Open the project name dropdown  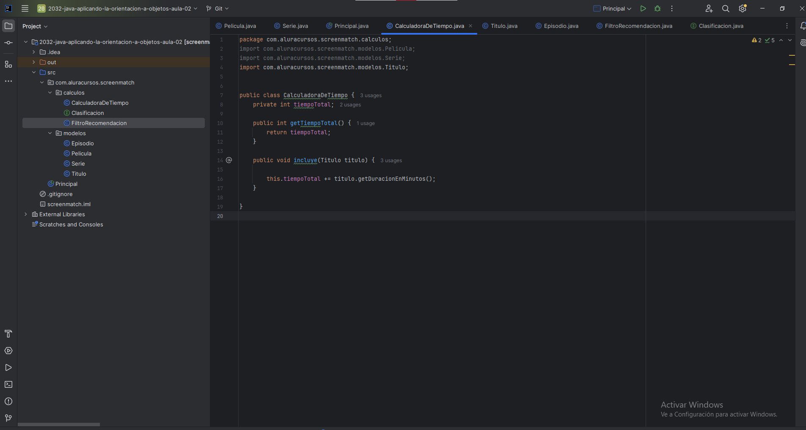pos(117,8)
